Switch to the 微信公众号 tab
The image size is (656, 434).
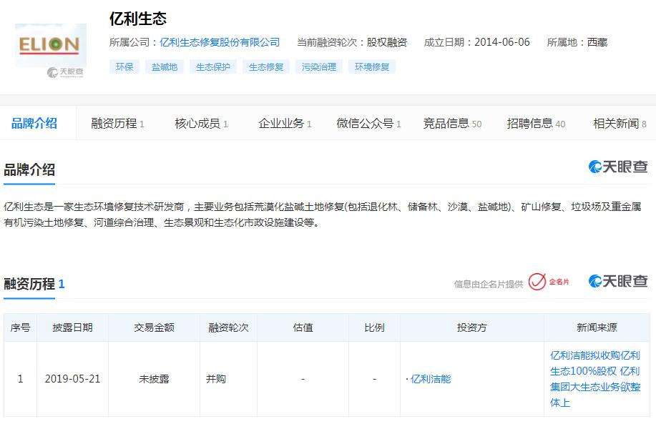point(368,124)
